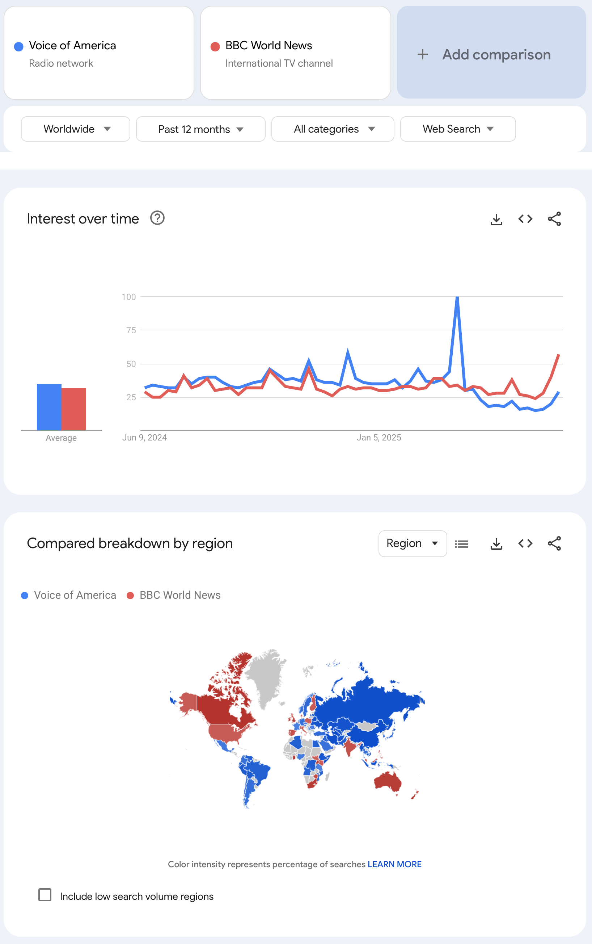Download the region breakdown data
This screenshot has width=592, height=944.
(496, 543)
